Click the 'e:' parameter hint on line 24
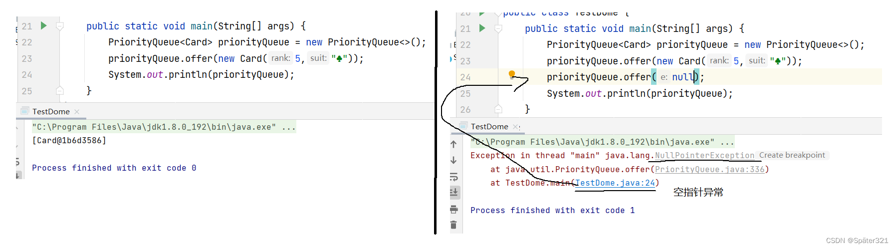The height and width of the screenshot is (249, 896). pos(664,77)
